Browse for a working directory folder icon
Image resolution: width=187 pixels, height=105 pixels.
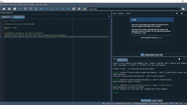tap(183, 9)
